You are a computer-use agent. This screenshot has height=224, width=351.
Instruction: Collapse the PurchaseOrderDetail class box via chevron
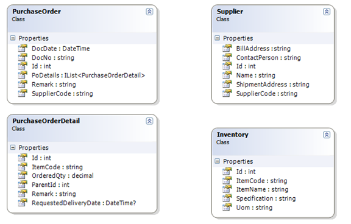click(x=149, y=121)
